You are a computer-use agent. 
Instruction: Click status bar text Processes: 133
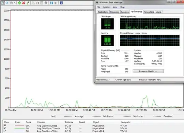[103, 80]
